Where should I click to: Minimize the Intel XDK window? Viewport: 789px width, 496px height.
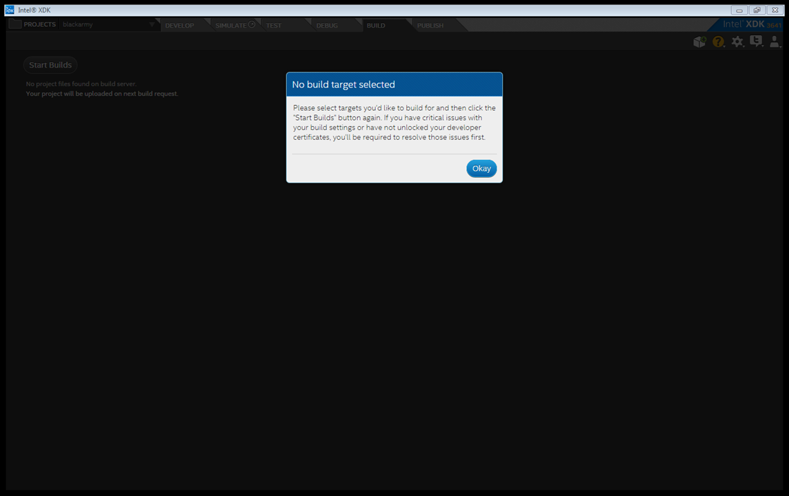(739, 10)
